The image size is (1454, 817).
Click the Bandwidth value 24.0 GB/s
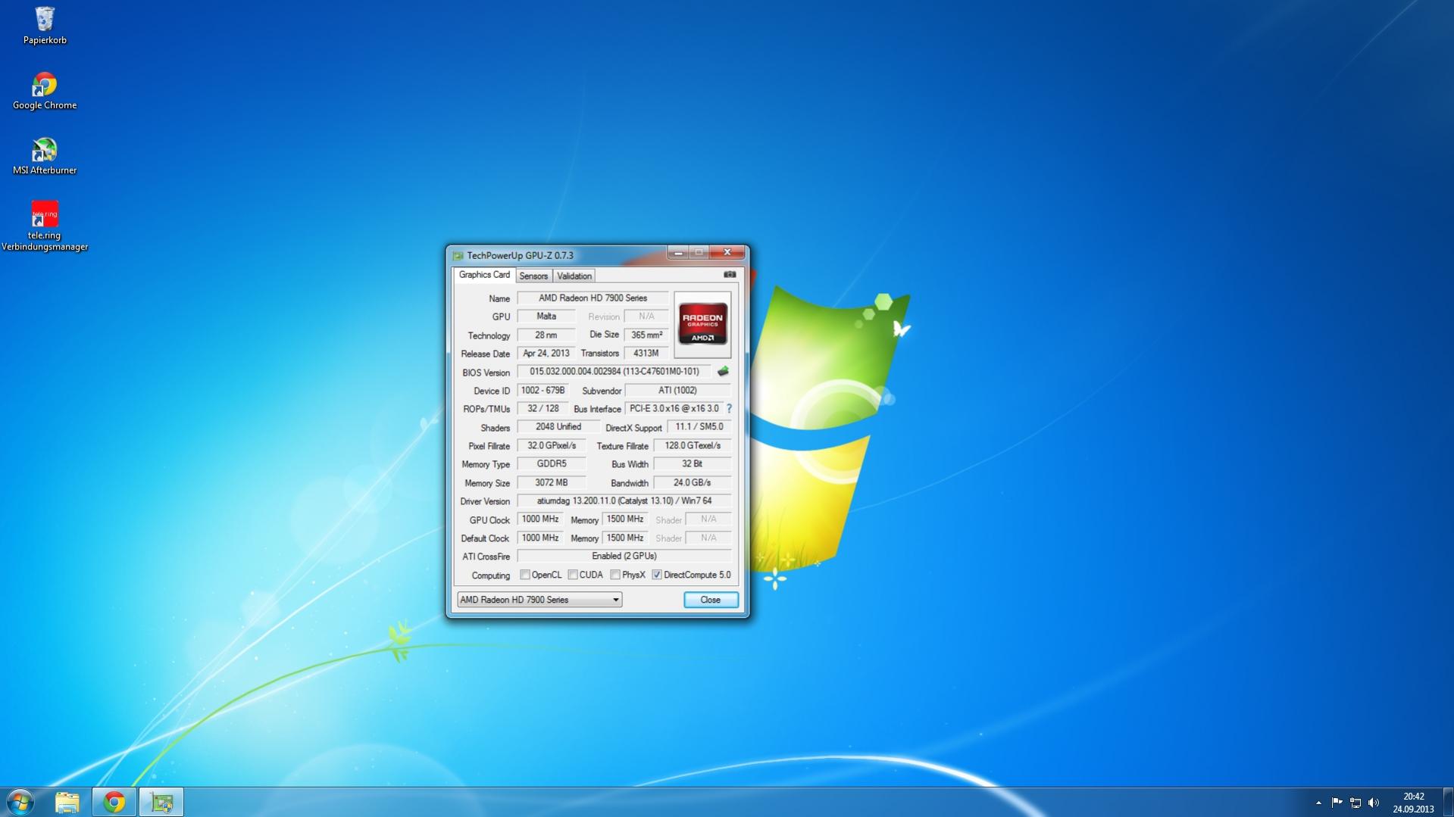click(693, 483)
